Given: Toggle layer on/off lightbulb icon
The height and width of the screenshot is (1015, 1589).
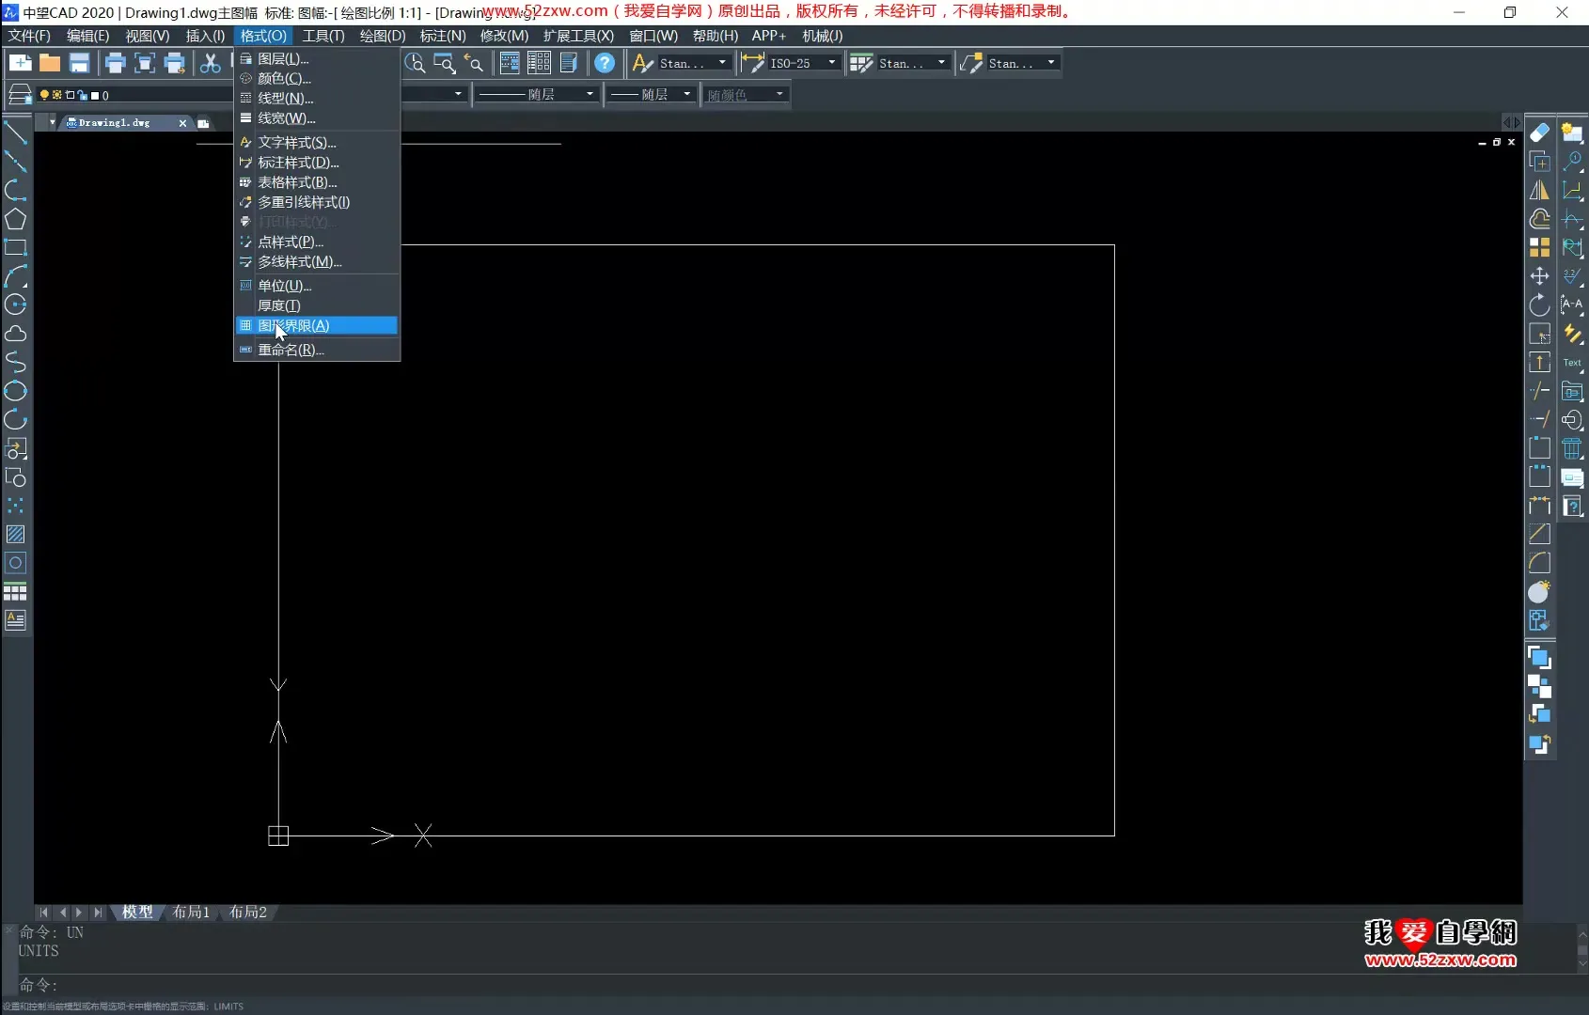Looking at the screenshot, I should [x=44, y=95].
